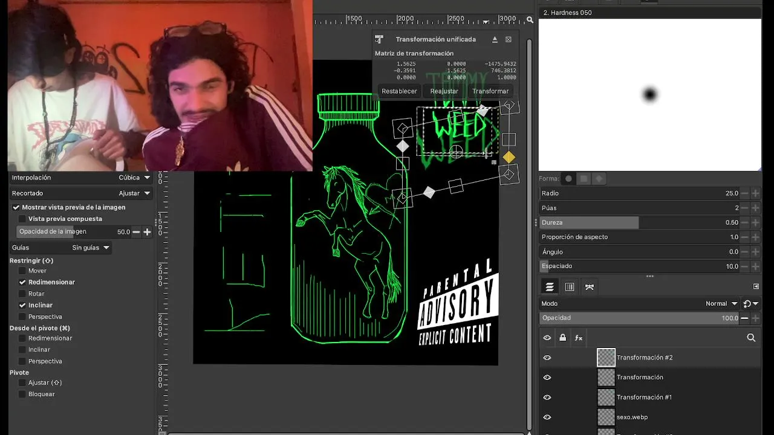This screenshot has height=435, width=774.
Task: Switch to the Layers tab
Action: tap(550, 287)
